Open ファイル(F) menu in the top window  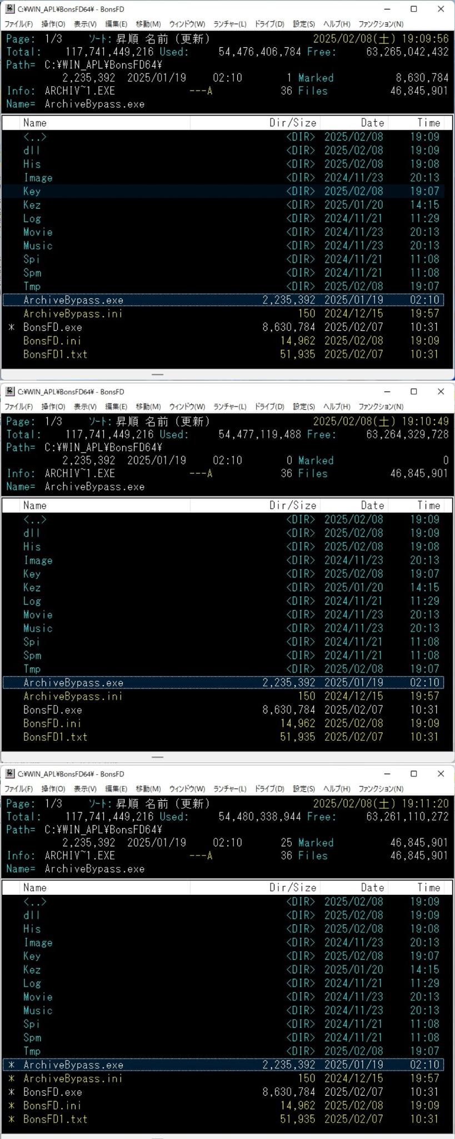pos(18,24)
